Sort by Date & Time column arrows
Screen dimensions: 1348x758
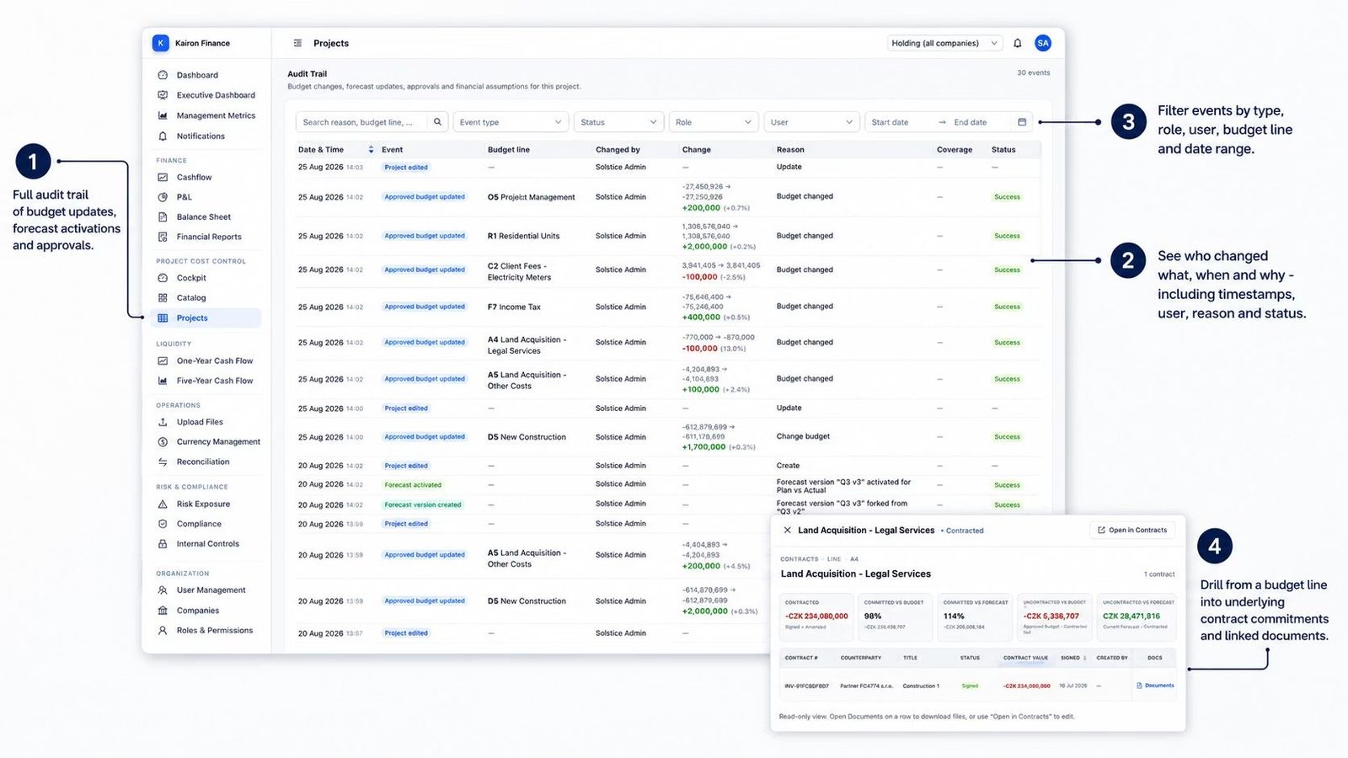click(371, 150)
